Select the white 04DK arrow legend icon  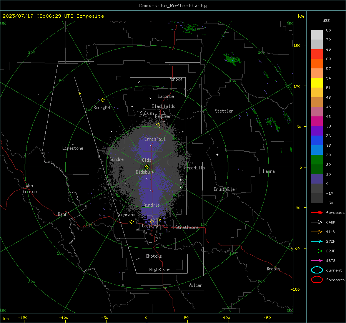click(317, 222)
